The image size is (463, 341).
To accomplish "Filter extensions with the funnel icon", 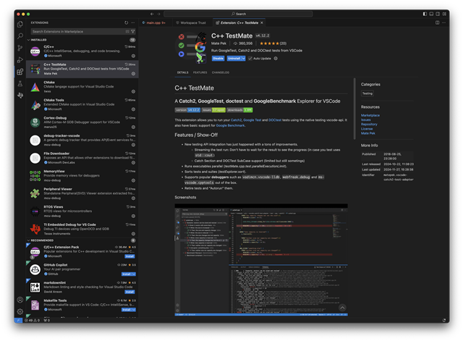I will [x=133, y=31].
